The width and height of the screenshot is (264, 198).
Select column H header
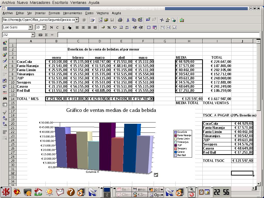point(189,41)
